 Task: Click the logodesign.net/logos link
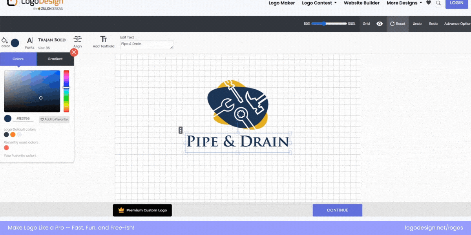[x=434, y=228]
